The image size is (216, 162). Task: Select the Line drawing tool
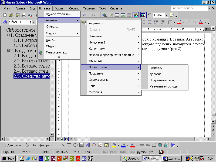click(x=56, y=145)
